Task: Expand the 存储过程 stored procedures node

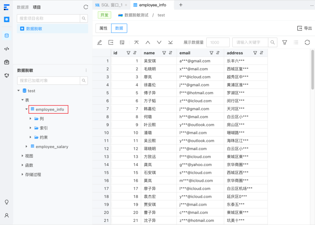Action: tap(22, 174)
